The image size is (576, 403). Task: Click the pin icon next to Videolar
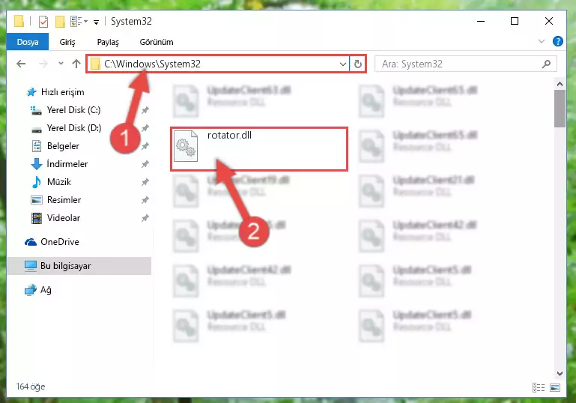pyautogui.click(x=145, y=218)
